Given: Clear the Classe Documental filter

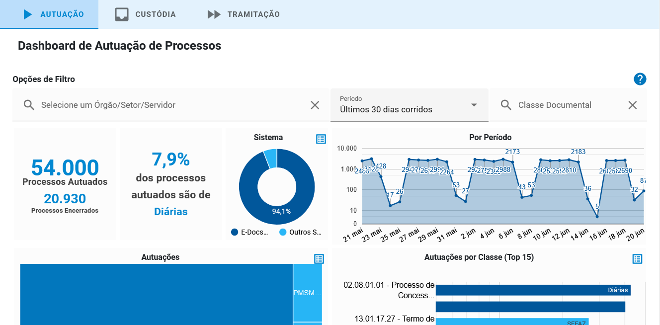Looking at the screenshot, I should [632, 105].
